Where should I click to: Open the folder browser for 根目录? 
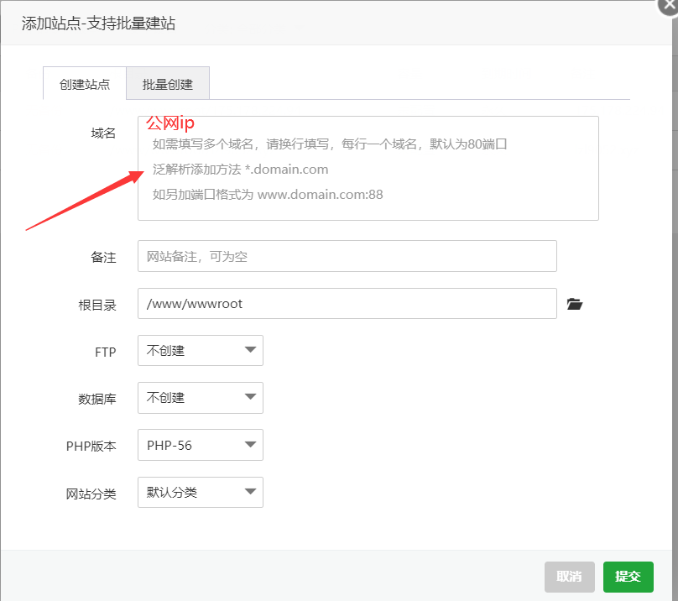tap(575, 304)
